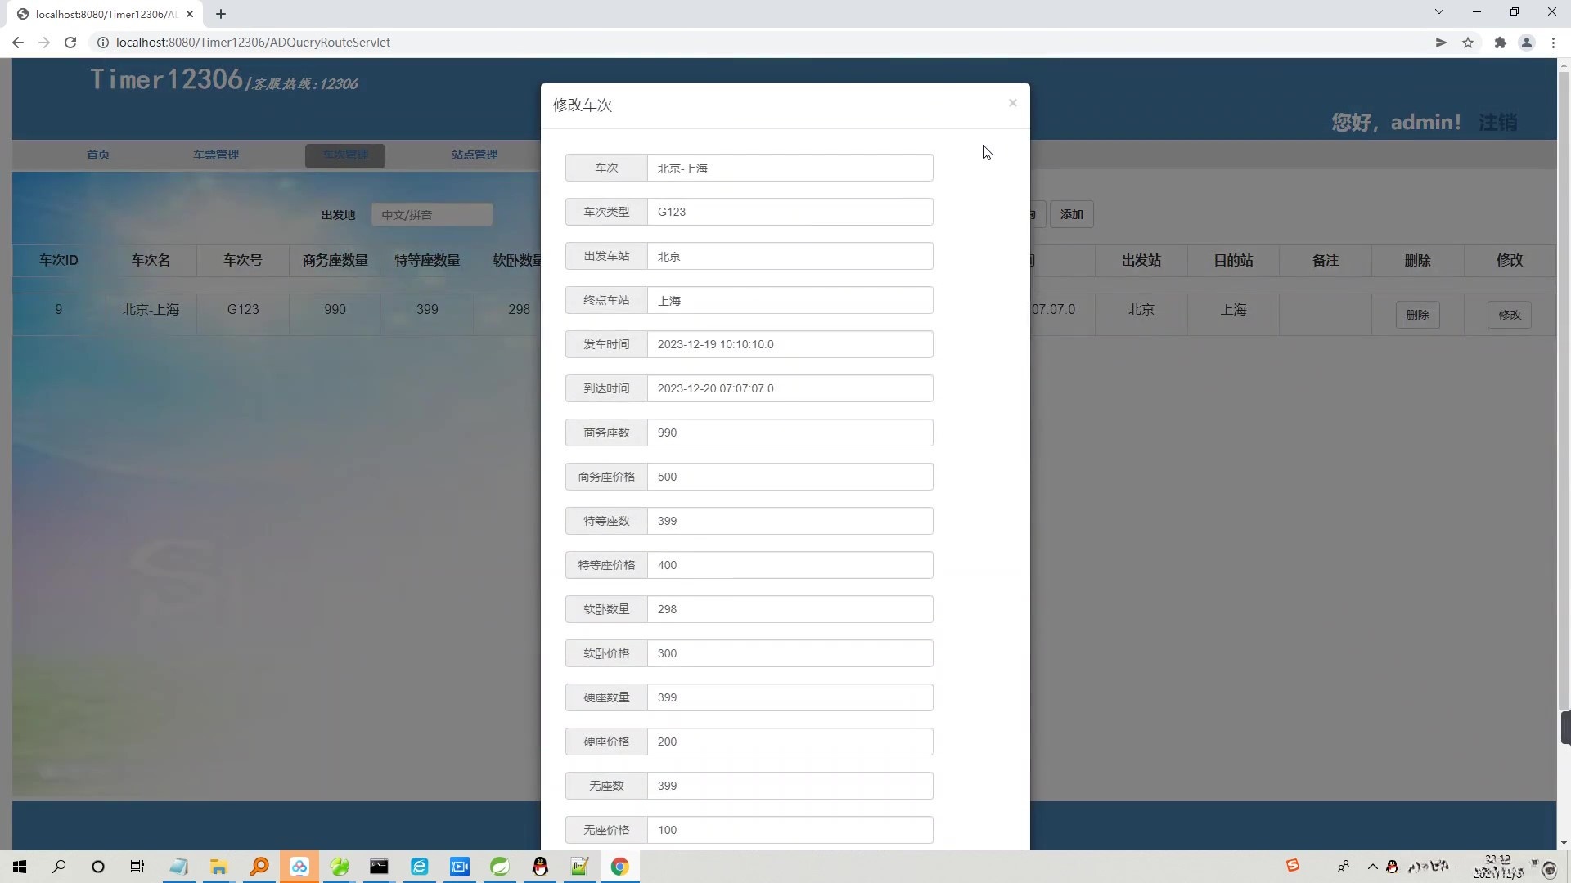This screenshot has width=1571, height=883.
Task: Click the 添加 button
Action: tap(1071, 214)
